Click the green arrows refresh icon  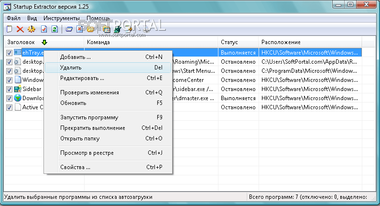(55, 29)
